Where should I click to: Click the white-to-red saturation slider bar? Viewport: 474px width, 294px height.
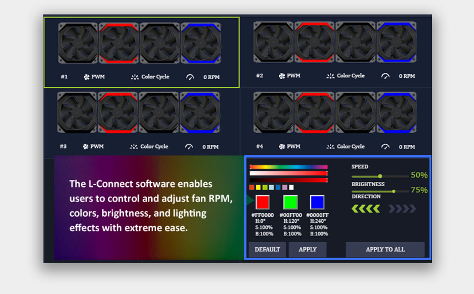(x=288, y=174)
